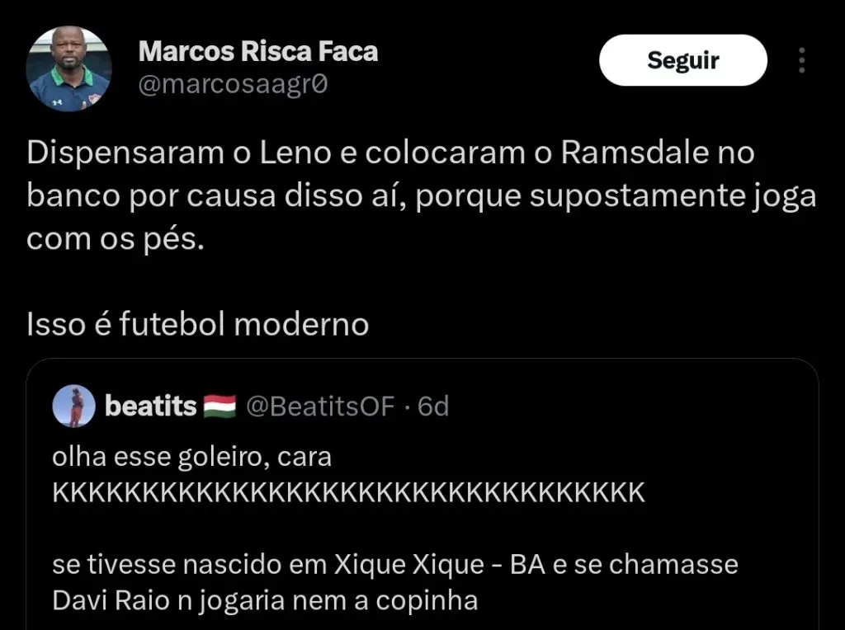The image size is (845, 630).
Task: Open the @BeatitsOF handle
Action: (x=322, y=406)
